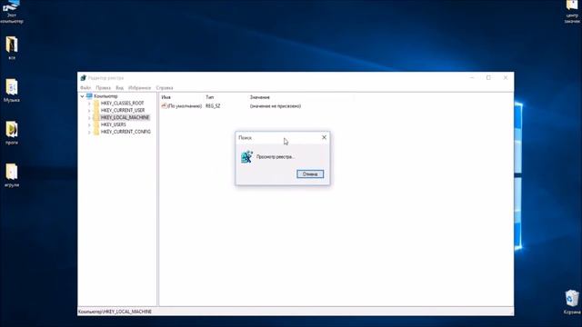Expand the HKEY_USERS branch

tap(89, 124)
